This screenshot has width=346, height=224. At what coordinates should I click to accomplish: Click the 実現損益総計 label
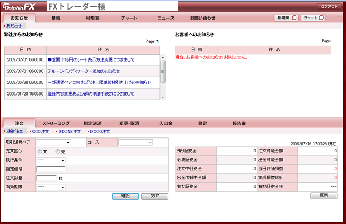click(x=270, y=178)
